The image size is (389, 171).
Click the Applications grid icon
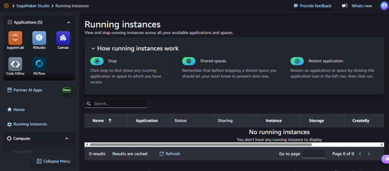tap(9, 22)
